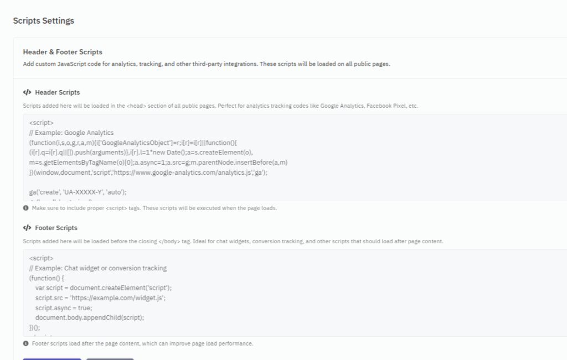The image size is (567, 360).
Task: Click the code icon beside Header Scripts
Action: click(x=27, y=92)
